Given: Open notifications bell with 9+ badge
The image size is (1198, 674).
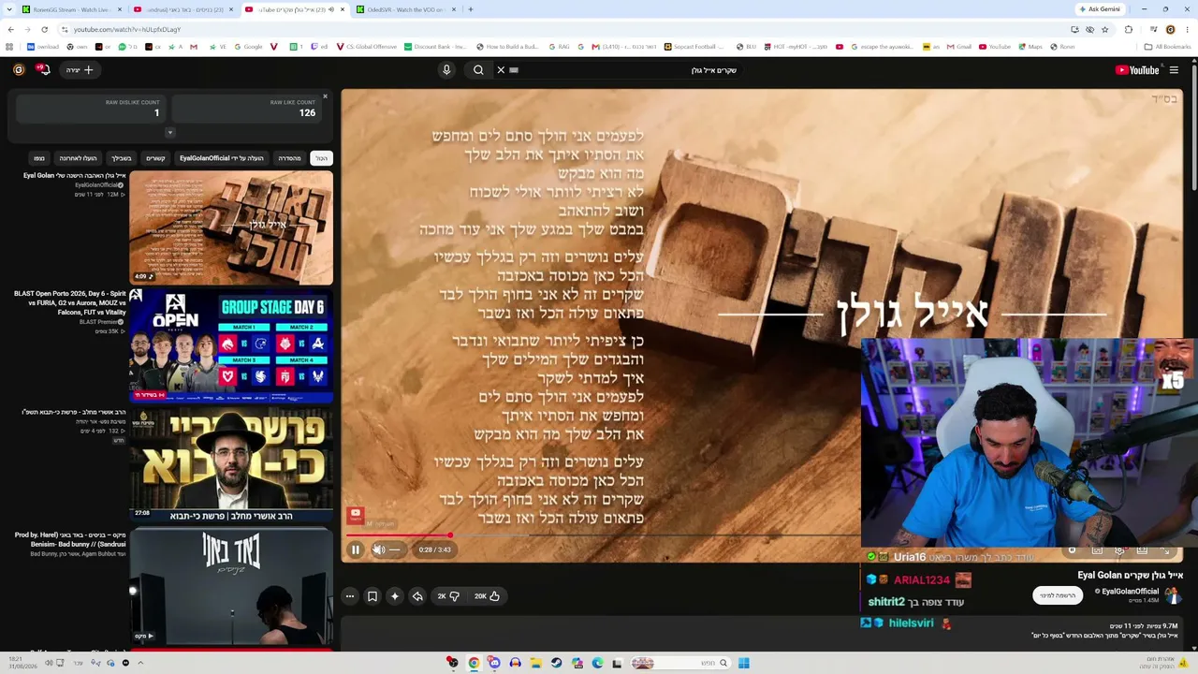Looking at the screenshot, I should click(x=42, y=69).
